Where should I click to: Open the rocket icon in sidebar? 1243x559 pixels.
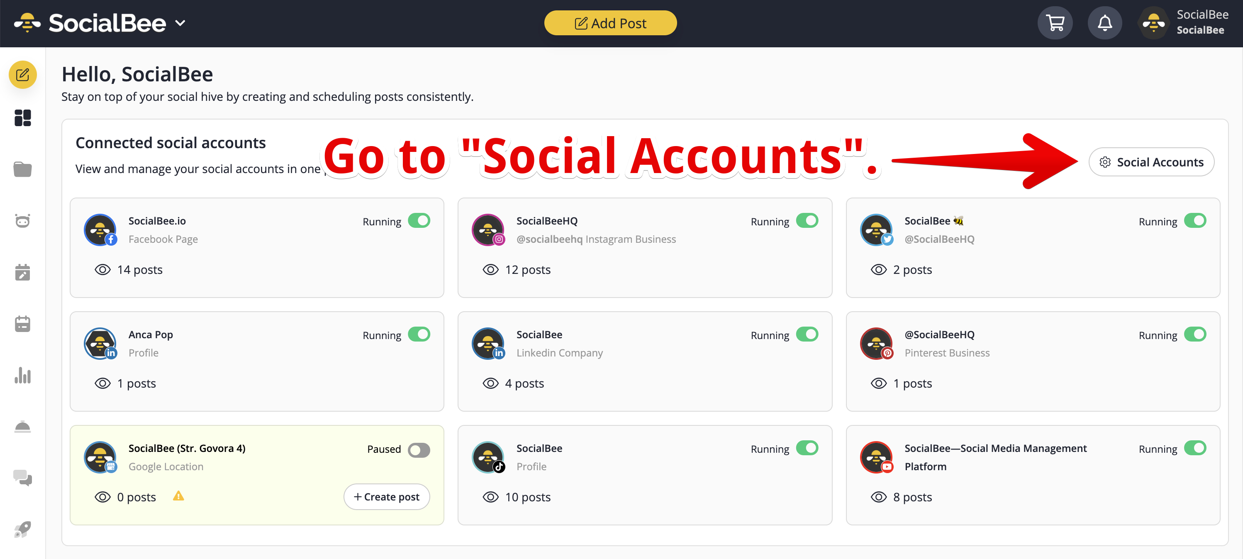tap(23, 529)
